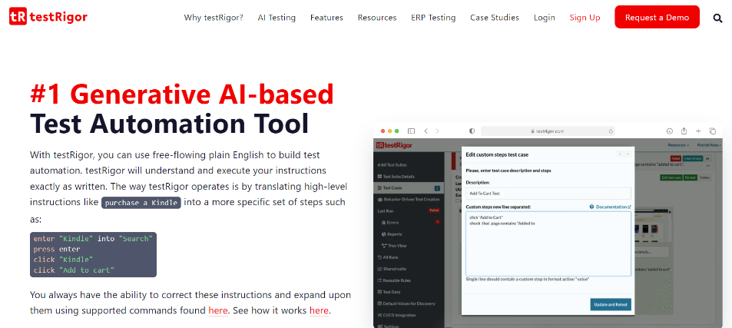Select All Test Suites in demo sidebar

391,164
